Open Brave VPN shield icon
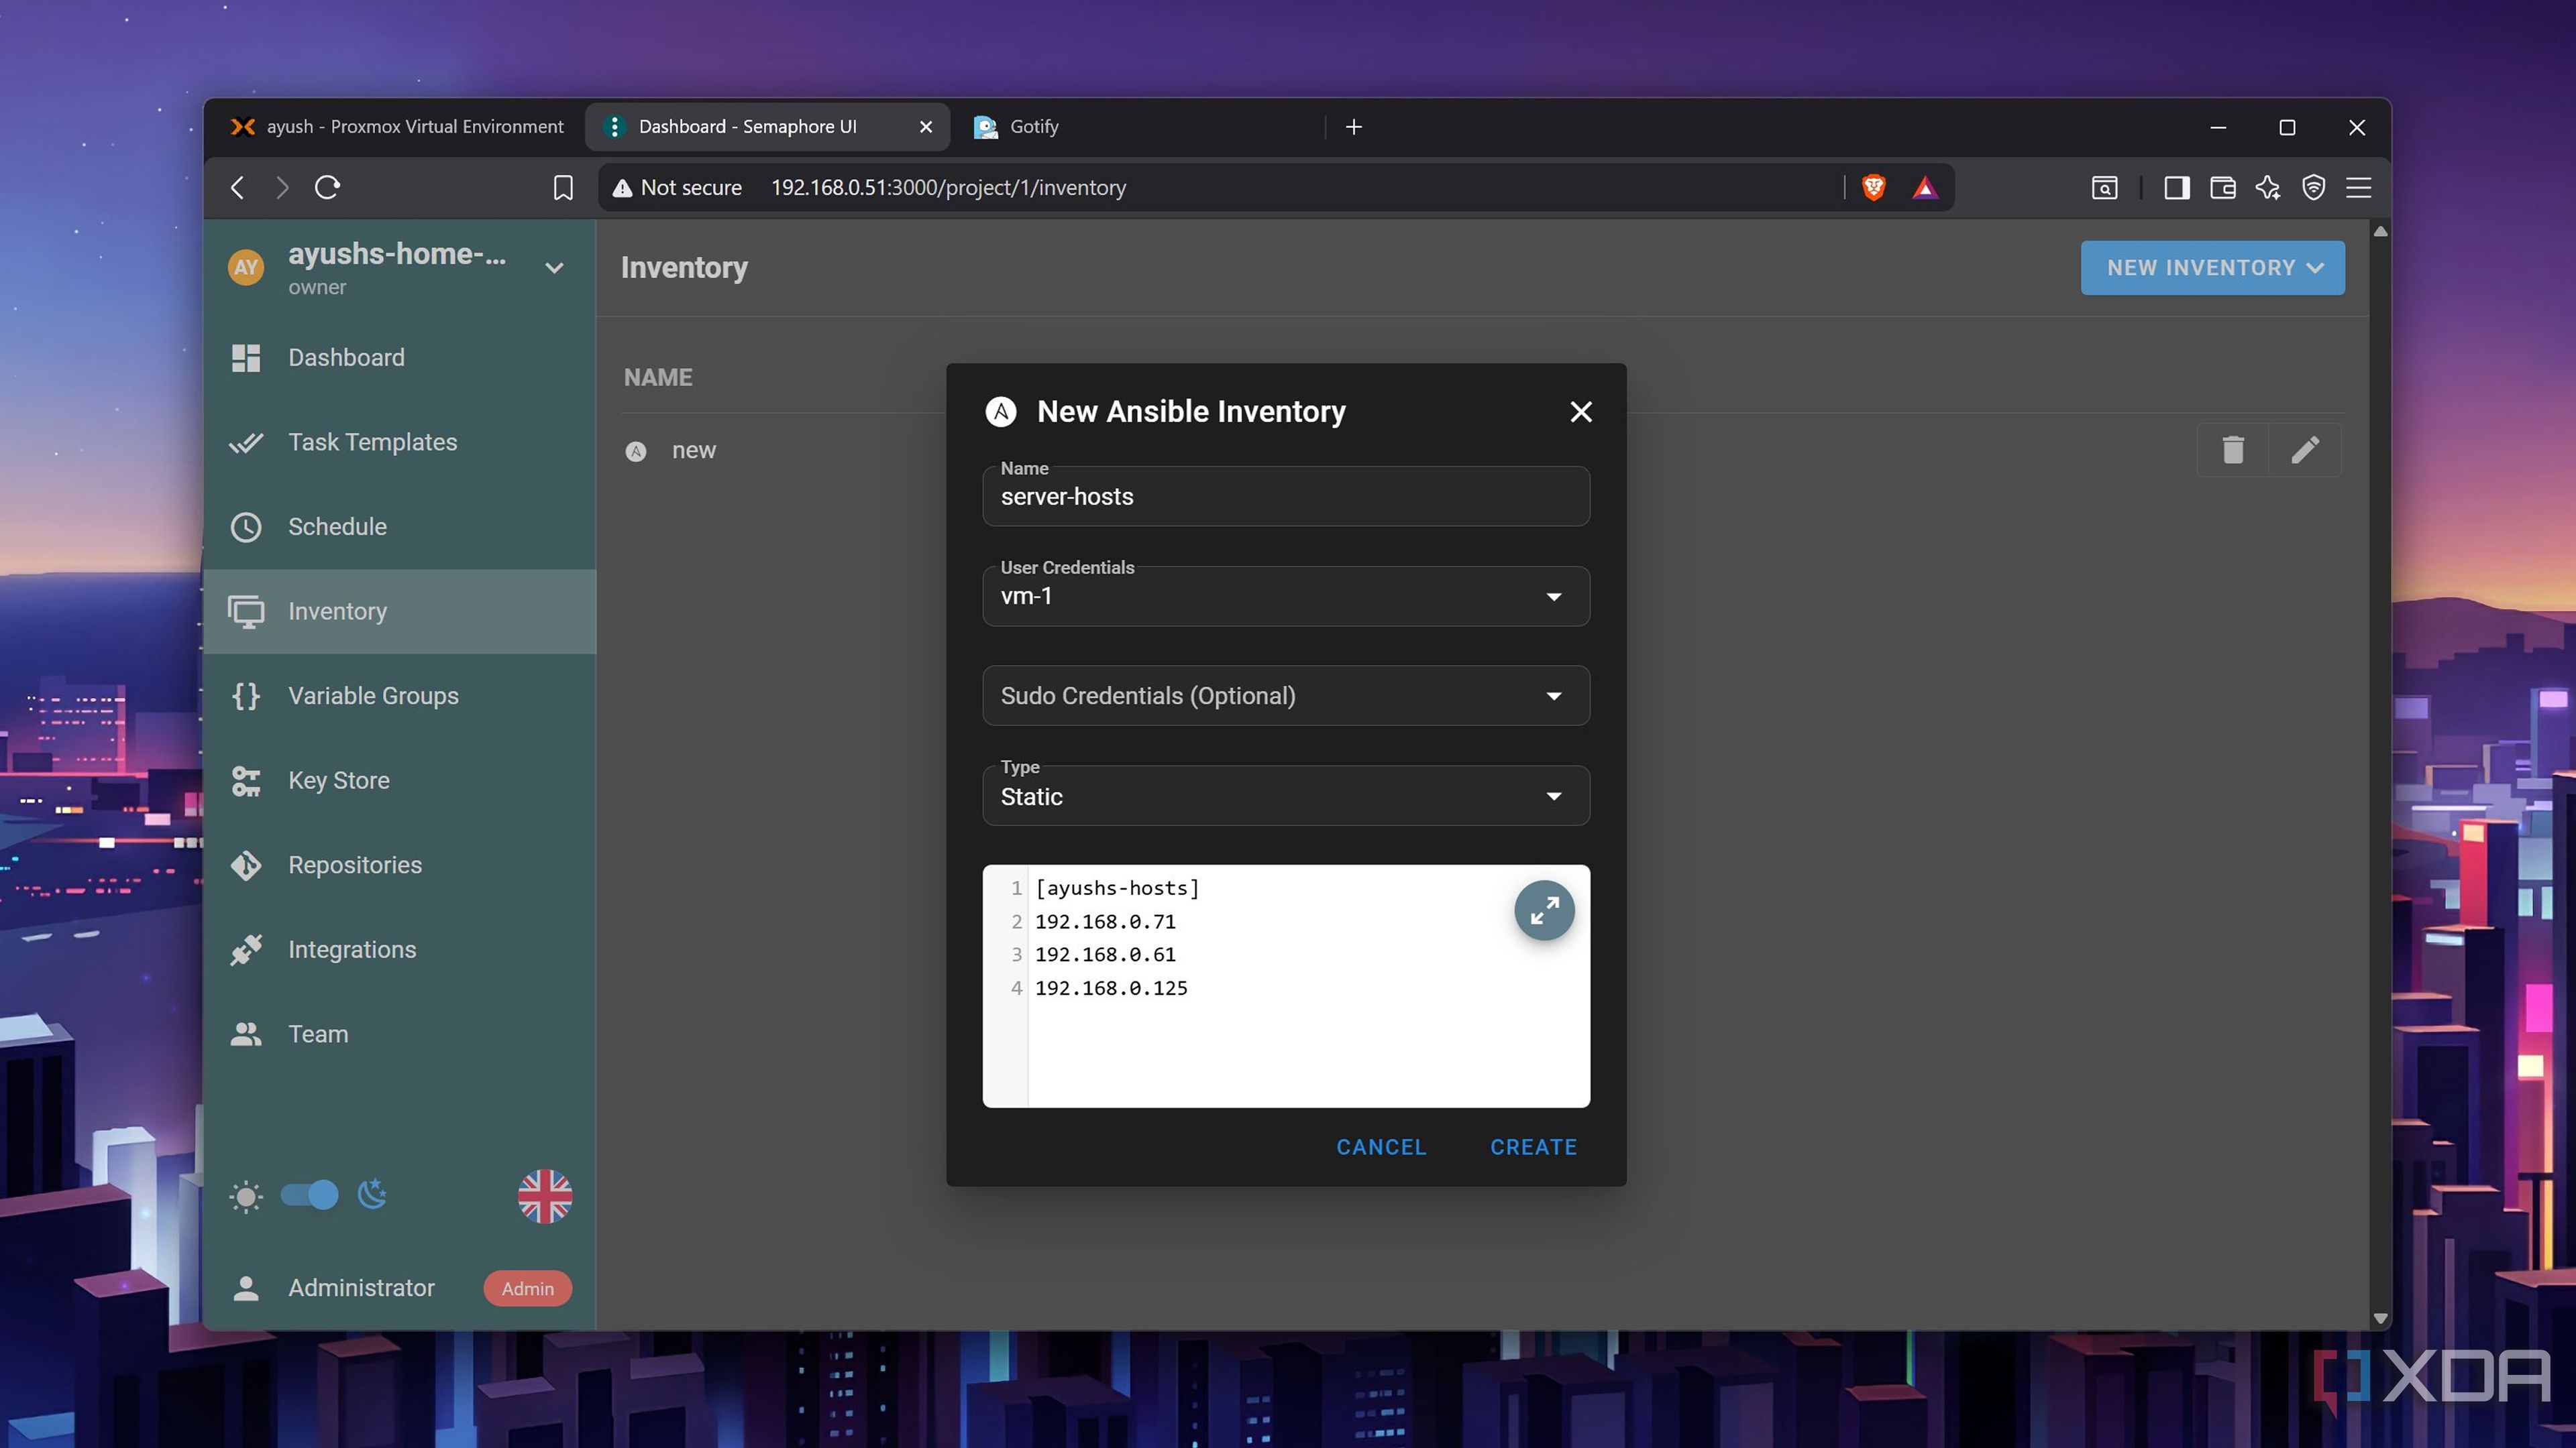The height and width of the screenshot is (1448, 2576). click(2313, 188)
